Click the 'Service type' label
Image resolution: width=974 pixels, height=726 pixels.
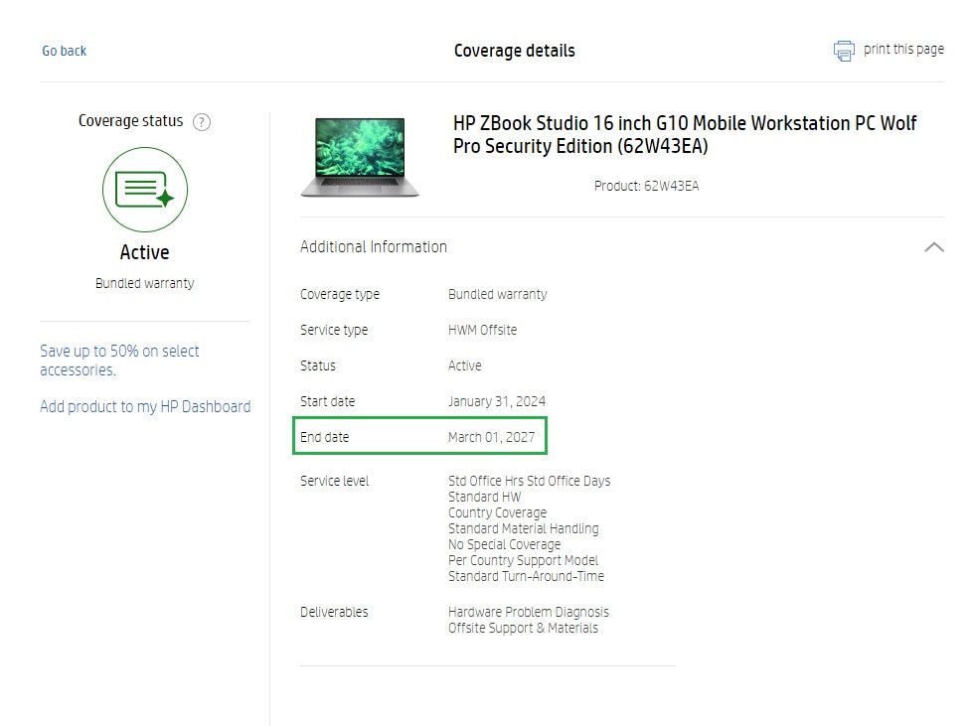pyautogui.click(x=334, y=330)
